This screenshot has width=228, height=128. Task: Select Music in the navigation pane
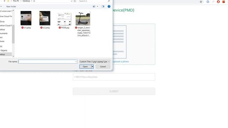click(x=1, y=37)
